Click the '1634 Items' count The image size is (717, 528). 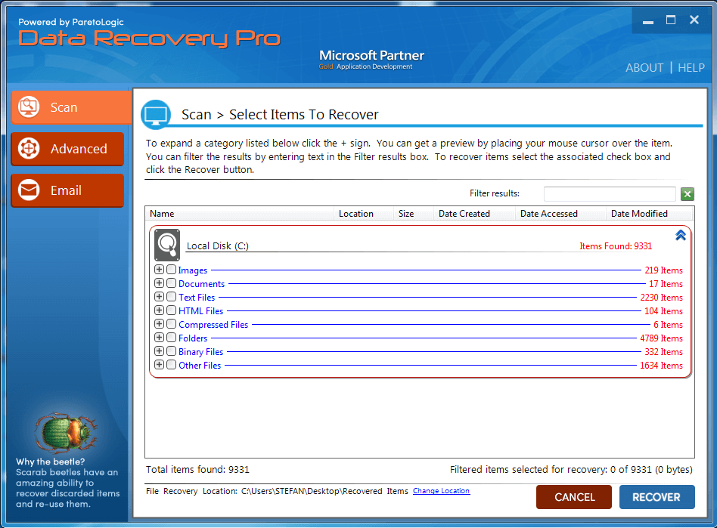[x=661, y=366]
